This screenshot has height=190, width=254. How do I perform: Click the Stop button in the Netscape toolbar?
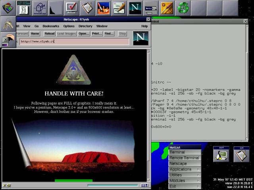[122, 34]
